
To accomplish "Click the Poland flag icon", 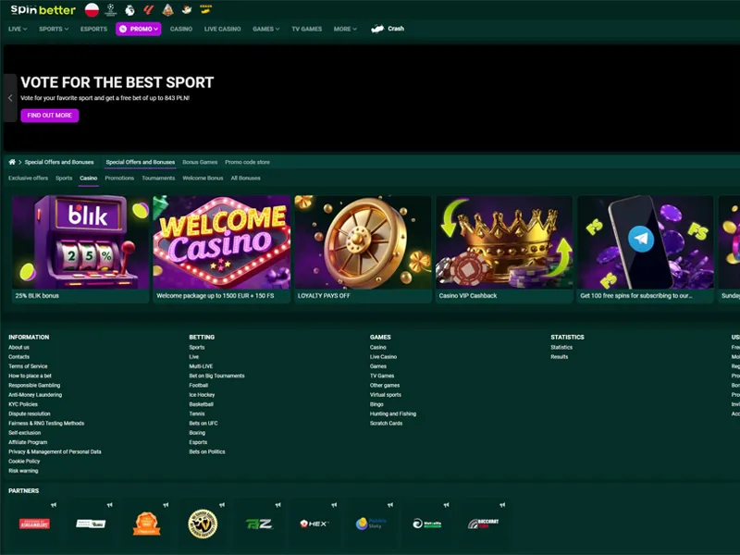I will click(92, 9).
